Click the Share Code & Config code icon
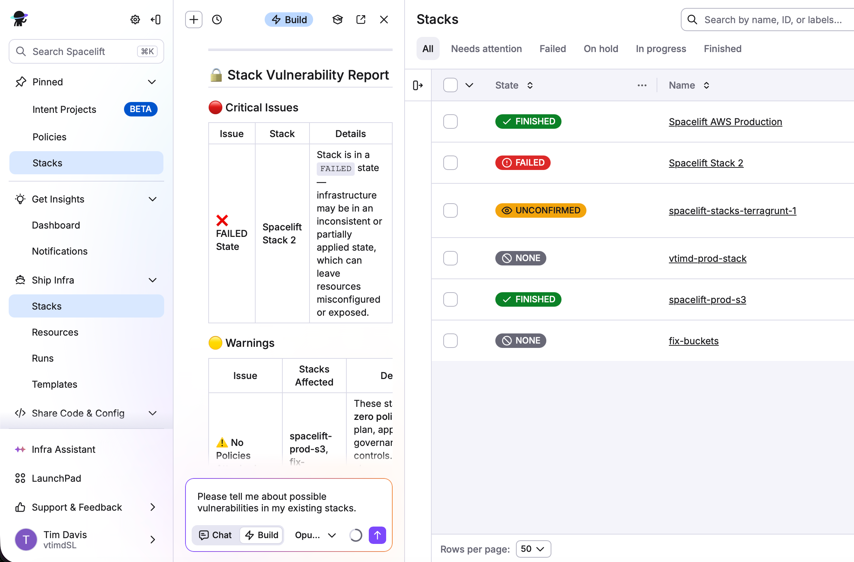854x562 pixels. 20,413
